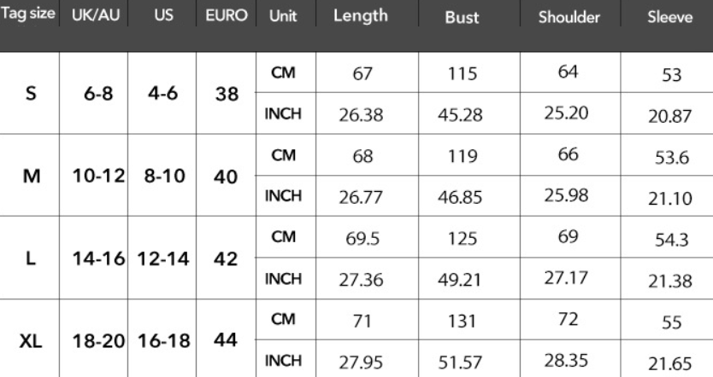Click the S tag size cell
Screen dimensions: 713x377
pyautogui.click(x=31, y=94)
